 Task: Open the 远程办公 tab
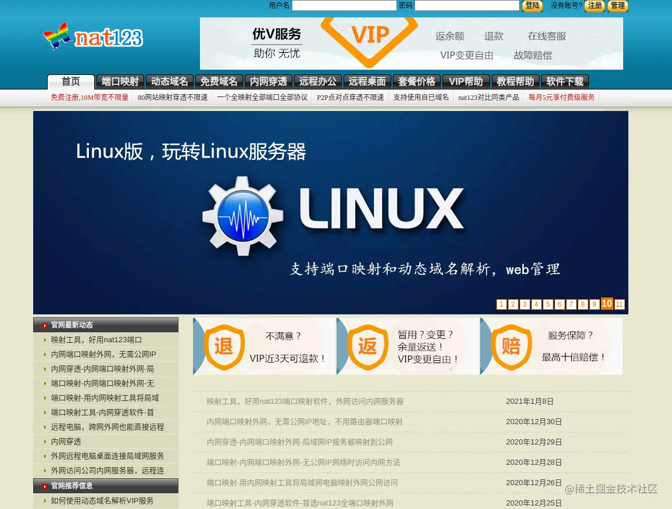317,81
